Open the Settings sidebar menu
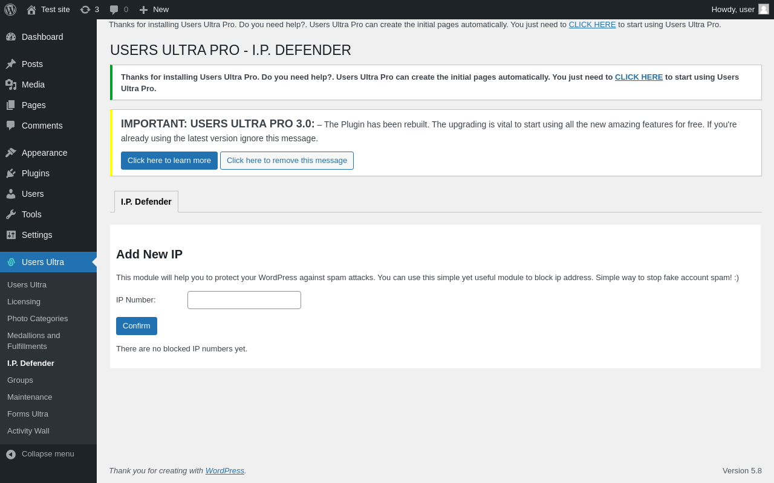 pyautogui.click(x=48, y=235)
